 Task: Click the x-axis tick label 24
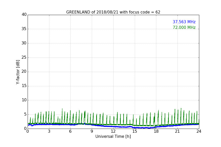point(199,131)
